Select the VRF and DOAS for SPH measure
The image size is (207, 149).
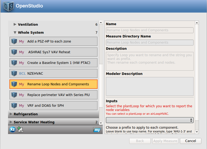(x=53, y=105)
